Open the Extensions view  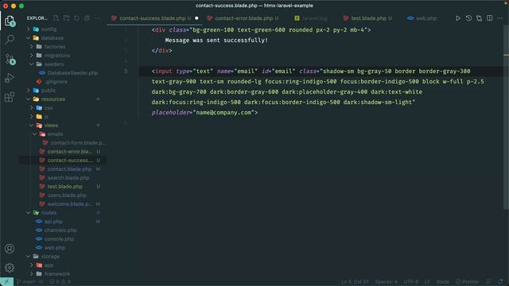coord(10,97)
